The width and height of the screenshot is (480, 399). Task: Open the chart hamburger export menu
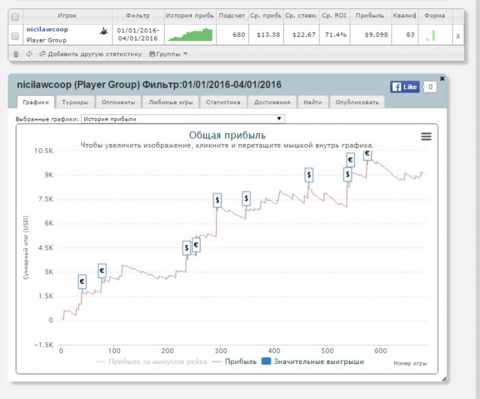(x=426, y=136)
